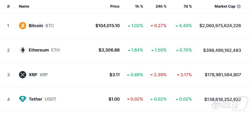The width and height of the screenshot is (251, 114).
Task: Click Bitcoin's green 1h up arrow
Action: [x=129, y=26]
